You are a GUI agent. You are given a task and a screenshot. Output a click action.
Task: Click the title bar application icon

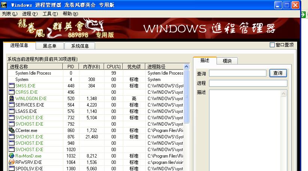[4, 5]
